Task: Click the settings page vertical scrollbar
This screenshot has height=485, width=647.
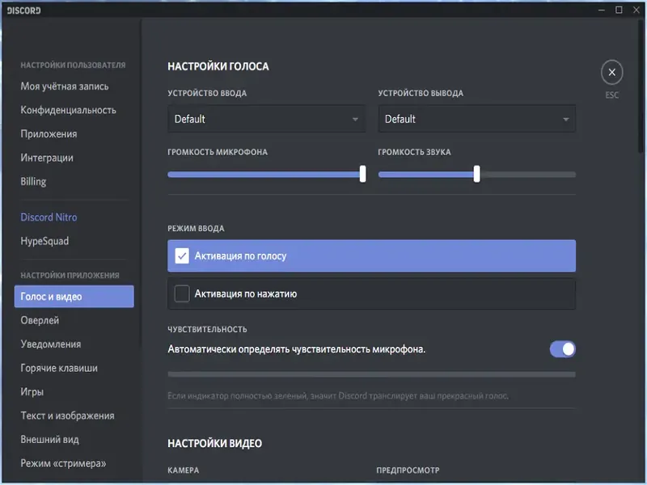Action: (x=640, y=86)
